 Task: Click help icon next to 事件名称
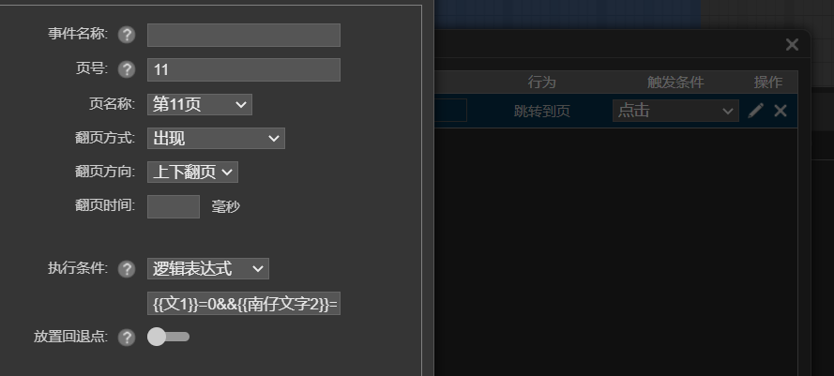click(126, 35)
